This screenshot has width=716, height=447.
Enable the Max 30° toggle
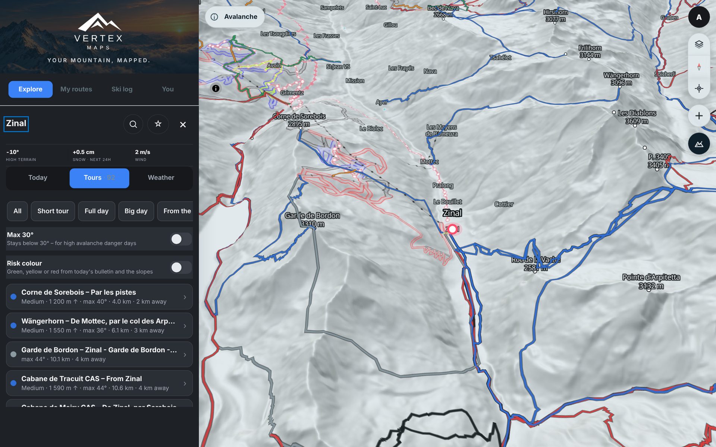tap(181, 239)
